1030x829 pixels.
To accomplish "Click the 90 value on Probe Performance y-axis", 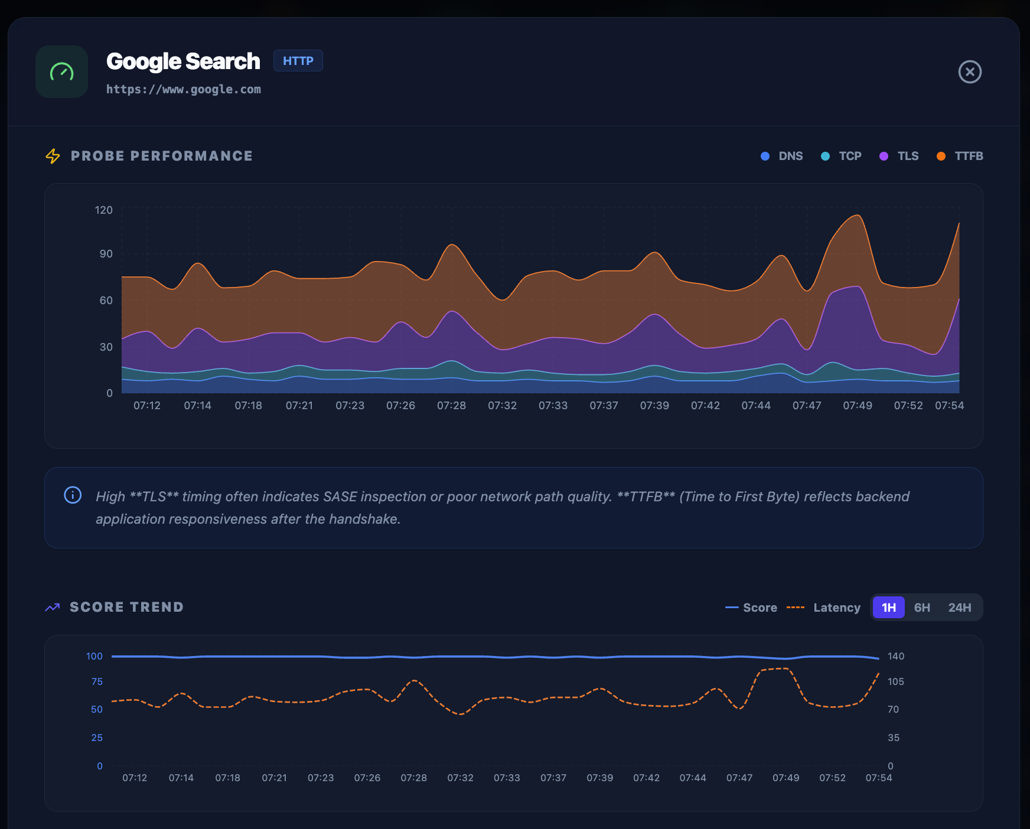I will [106, 254].
